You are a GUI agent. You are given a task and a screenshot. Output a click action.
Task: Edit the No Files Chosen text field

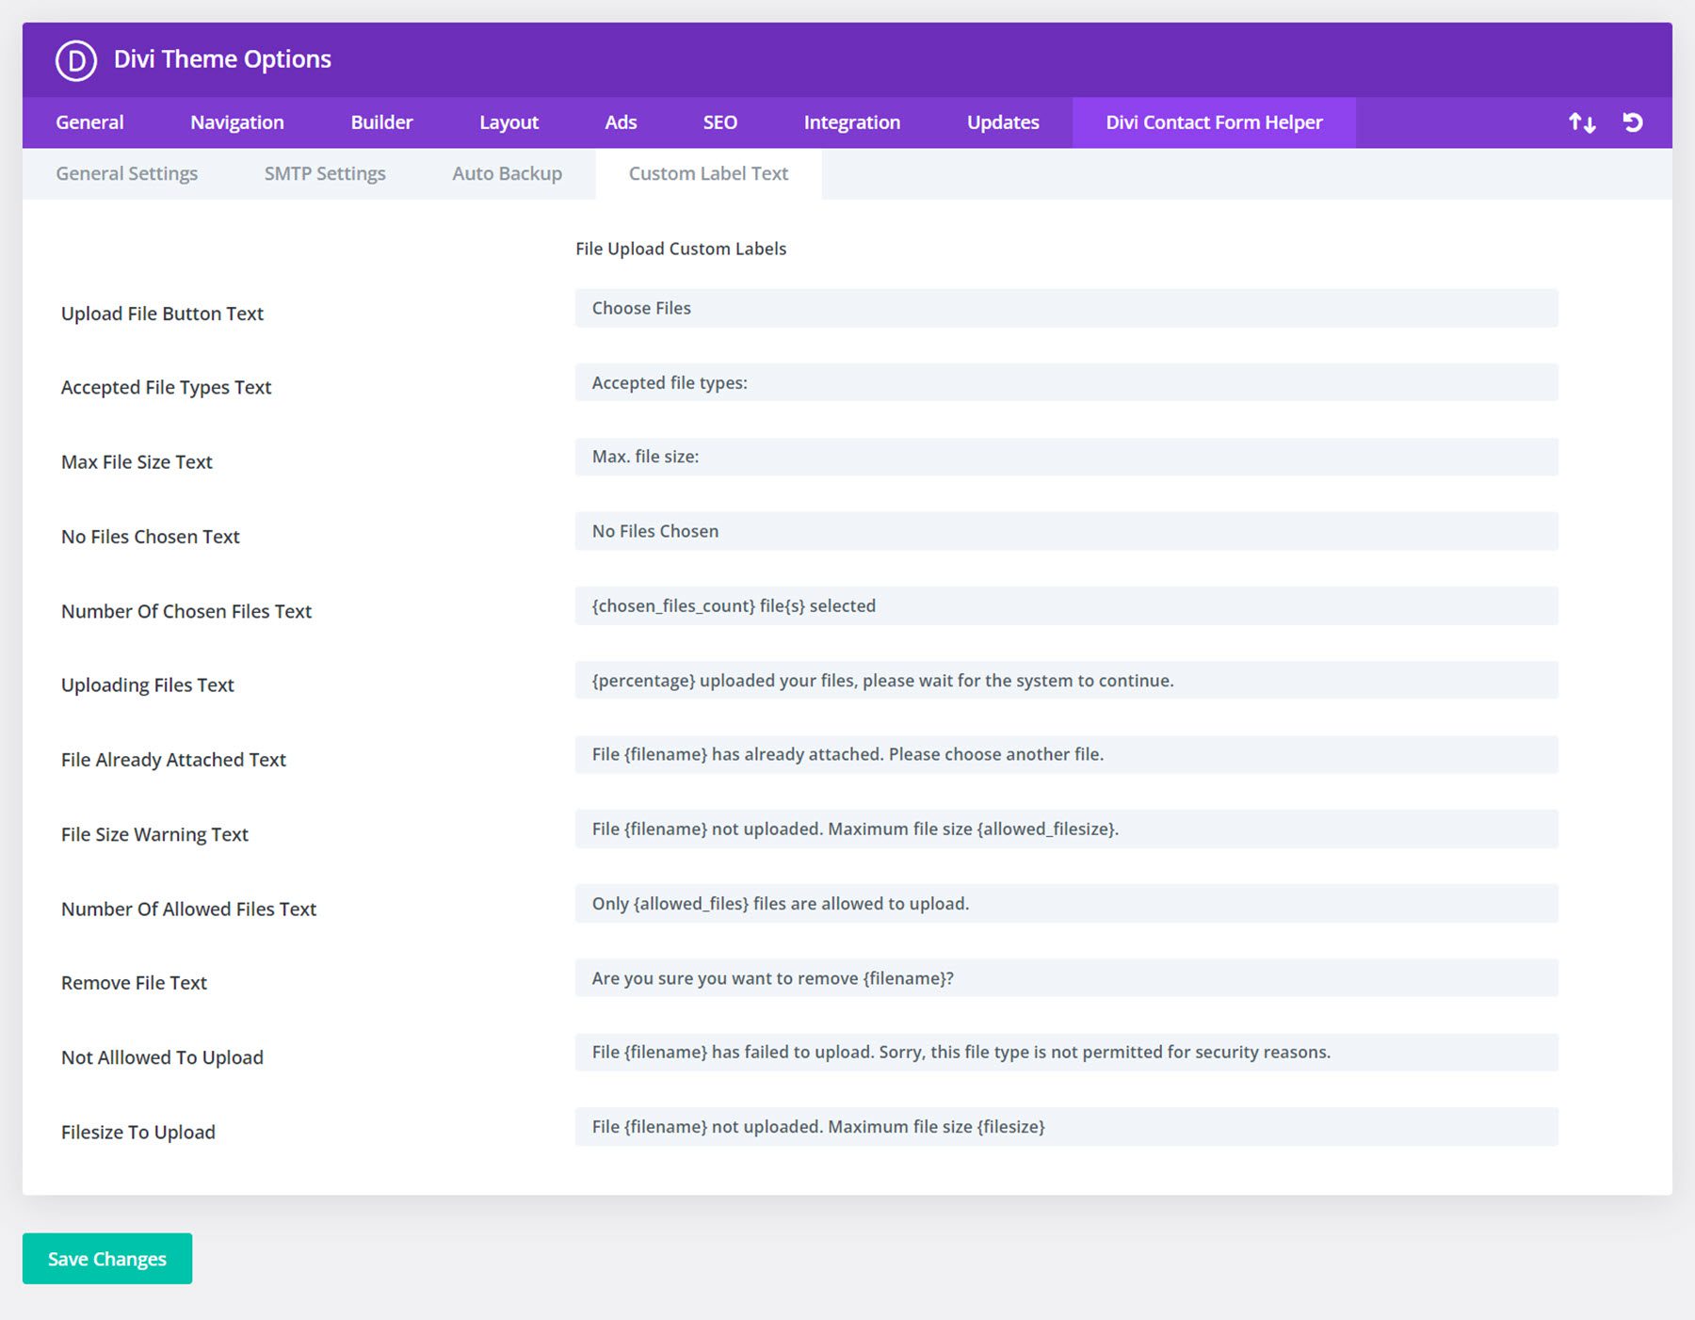[1064, 531]
